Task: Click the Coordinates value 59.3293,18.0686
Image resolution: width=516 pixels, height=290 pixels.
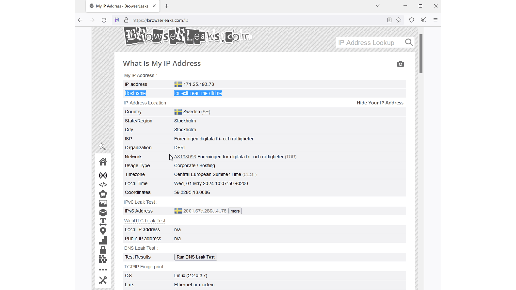Action: pos(192,192)
